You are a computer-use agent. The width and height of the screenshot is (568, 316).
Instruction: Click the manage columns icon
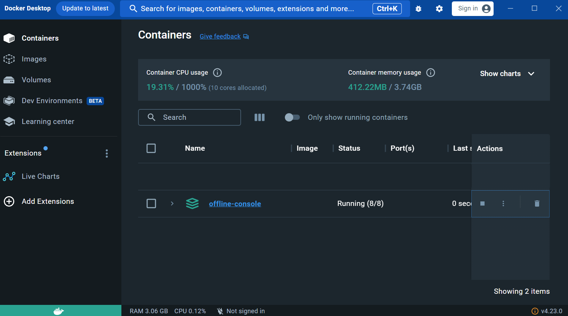[259, 117]
